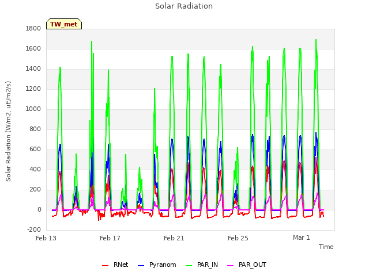Click the Mar 1 x-axis tick label

(301, 237)
